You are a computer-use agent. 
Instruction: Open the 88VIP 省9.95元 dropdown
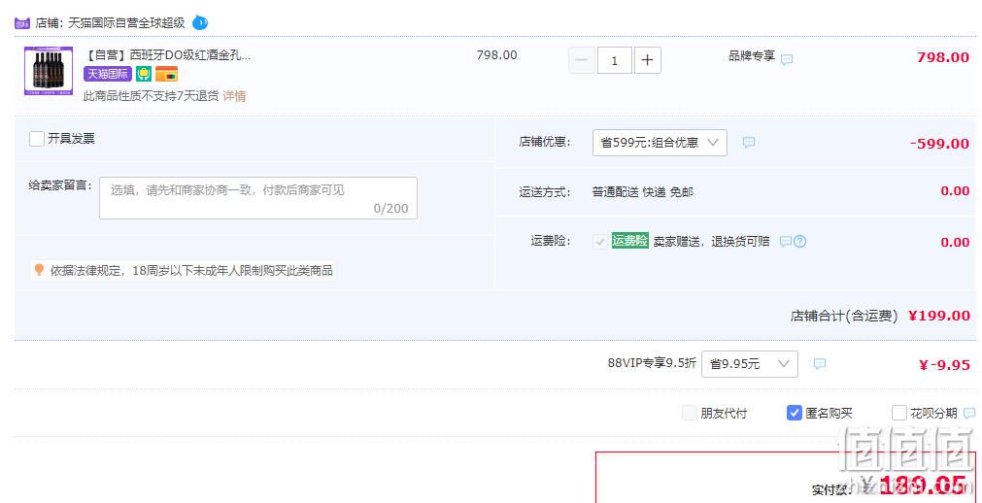pos(750,364)
